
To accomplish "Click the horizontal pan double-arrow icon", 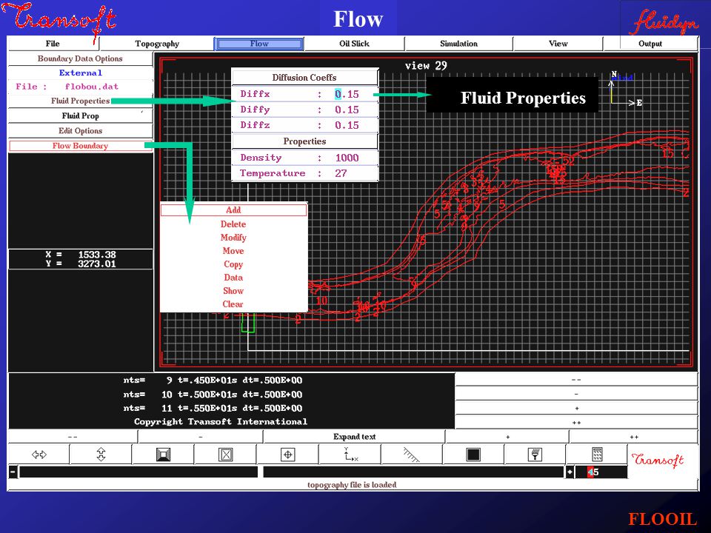I will point(39,454).
